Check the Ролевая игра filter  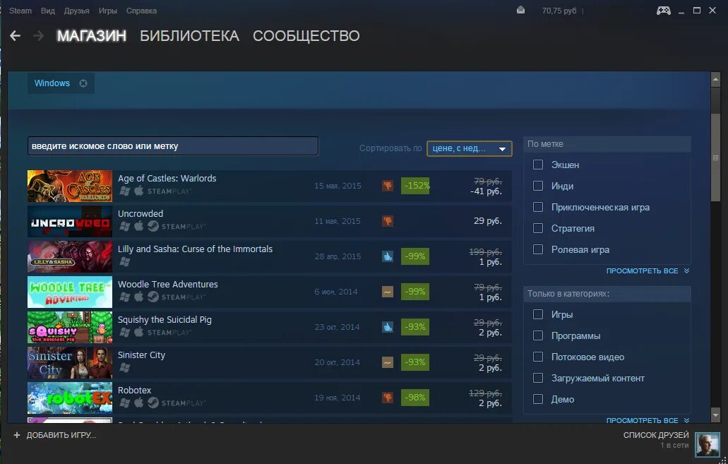[x=538, y=249]
